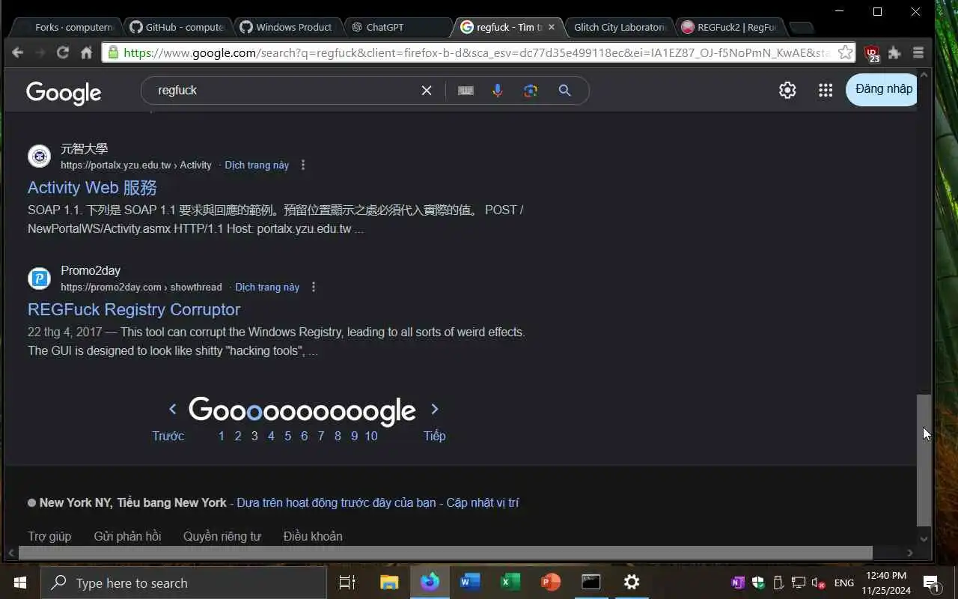Translate the Promo2day result page
The image size is (958, 599).
click(267, 287)
